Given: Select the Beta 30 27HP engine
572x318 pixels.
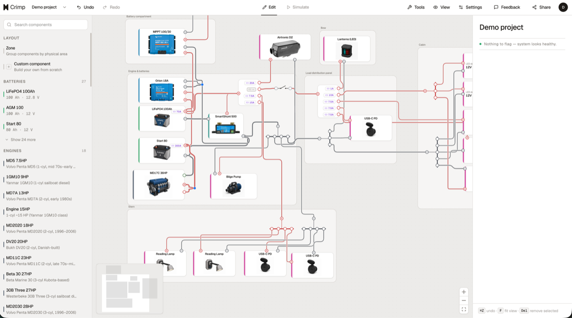Looking at the screenshot, I should 46,277.
